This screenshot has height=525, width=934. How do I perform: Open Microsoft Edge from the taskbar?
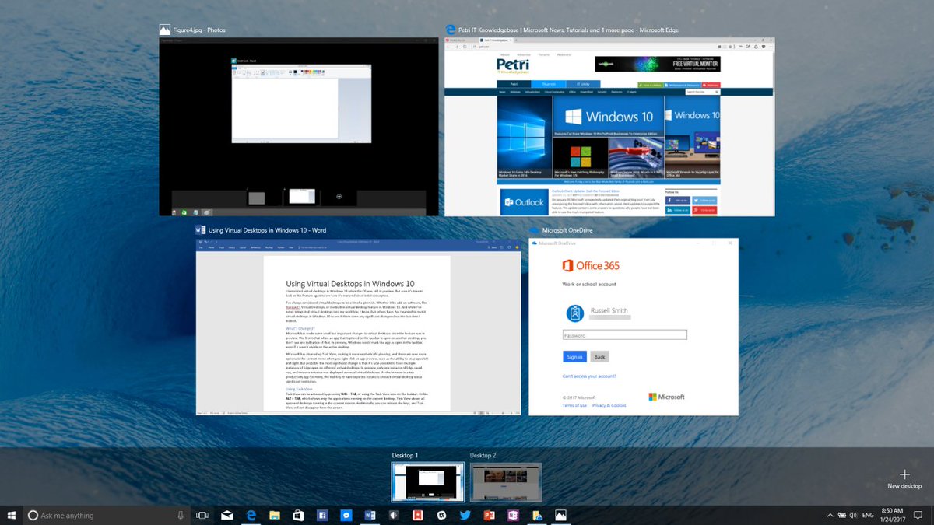(252, 515)
